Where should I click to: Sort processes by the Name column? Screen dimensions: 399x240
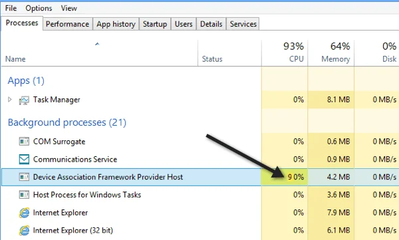click(x=15, y=59)
